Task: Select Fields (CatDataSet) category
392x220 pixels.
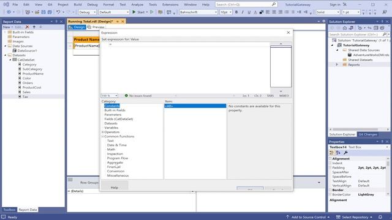Action: pos(119,119)
